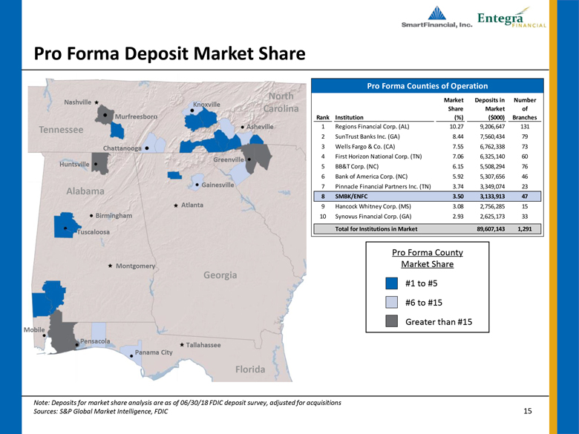Click the Pro Forma Counties of Operation header
579x434 pixels.
pos(428,86)
